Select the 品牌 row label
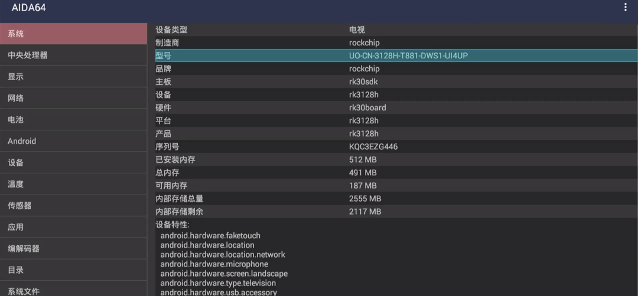 pyautogui.click(x=163, y=68)
